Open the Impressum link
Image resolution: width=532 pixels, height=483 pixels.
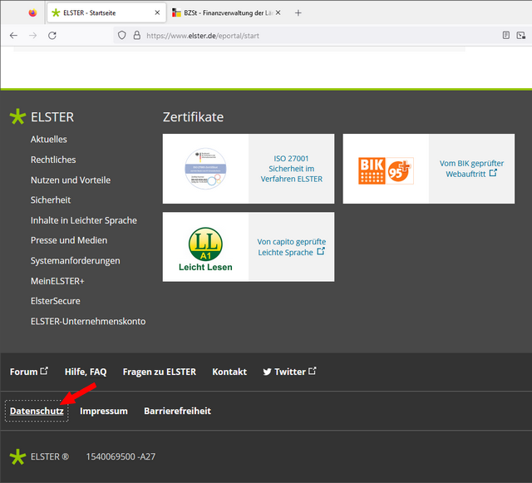(104, 411)
